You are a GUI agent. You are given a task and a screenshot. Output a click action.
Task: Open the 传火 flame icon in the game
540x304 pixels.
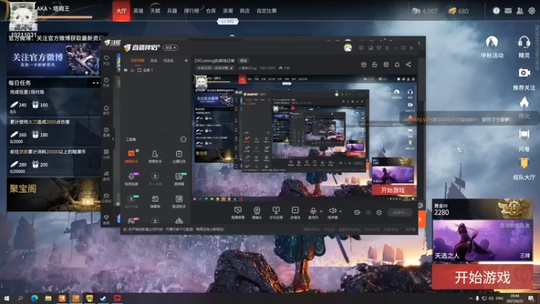524,107
